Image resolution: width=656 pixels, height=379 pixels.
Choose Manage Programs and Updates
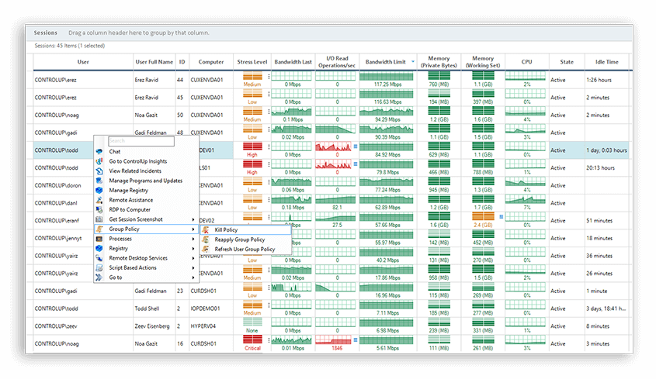click(146, 181)
